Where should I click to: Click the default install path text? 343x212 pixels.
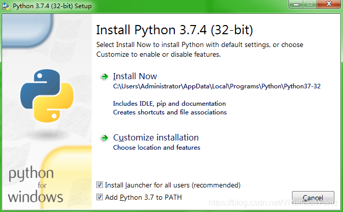(x=217, y=86)
